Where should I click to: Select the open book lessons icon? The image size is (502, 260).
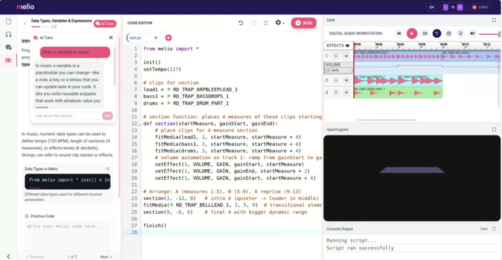pyautogui.click(x=8, y=60)
